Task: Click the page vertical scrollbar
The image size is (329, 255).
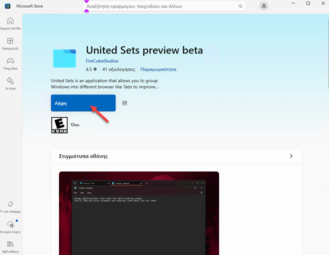Action: (x=328, y=54)
